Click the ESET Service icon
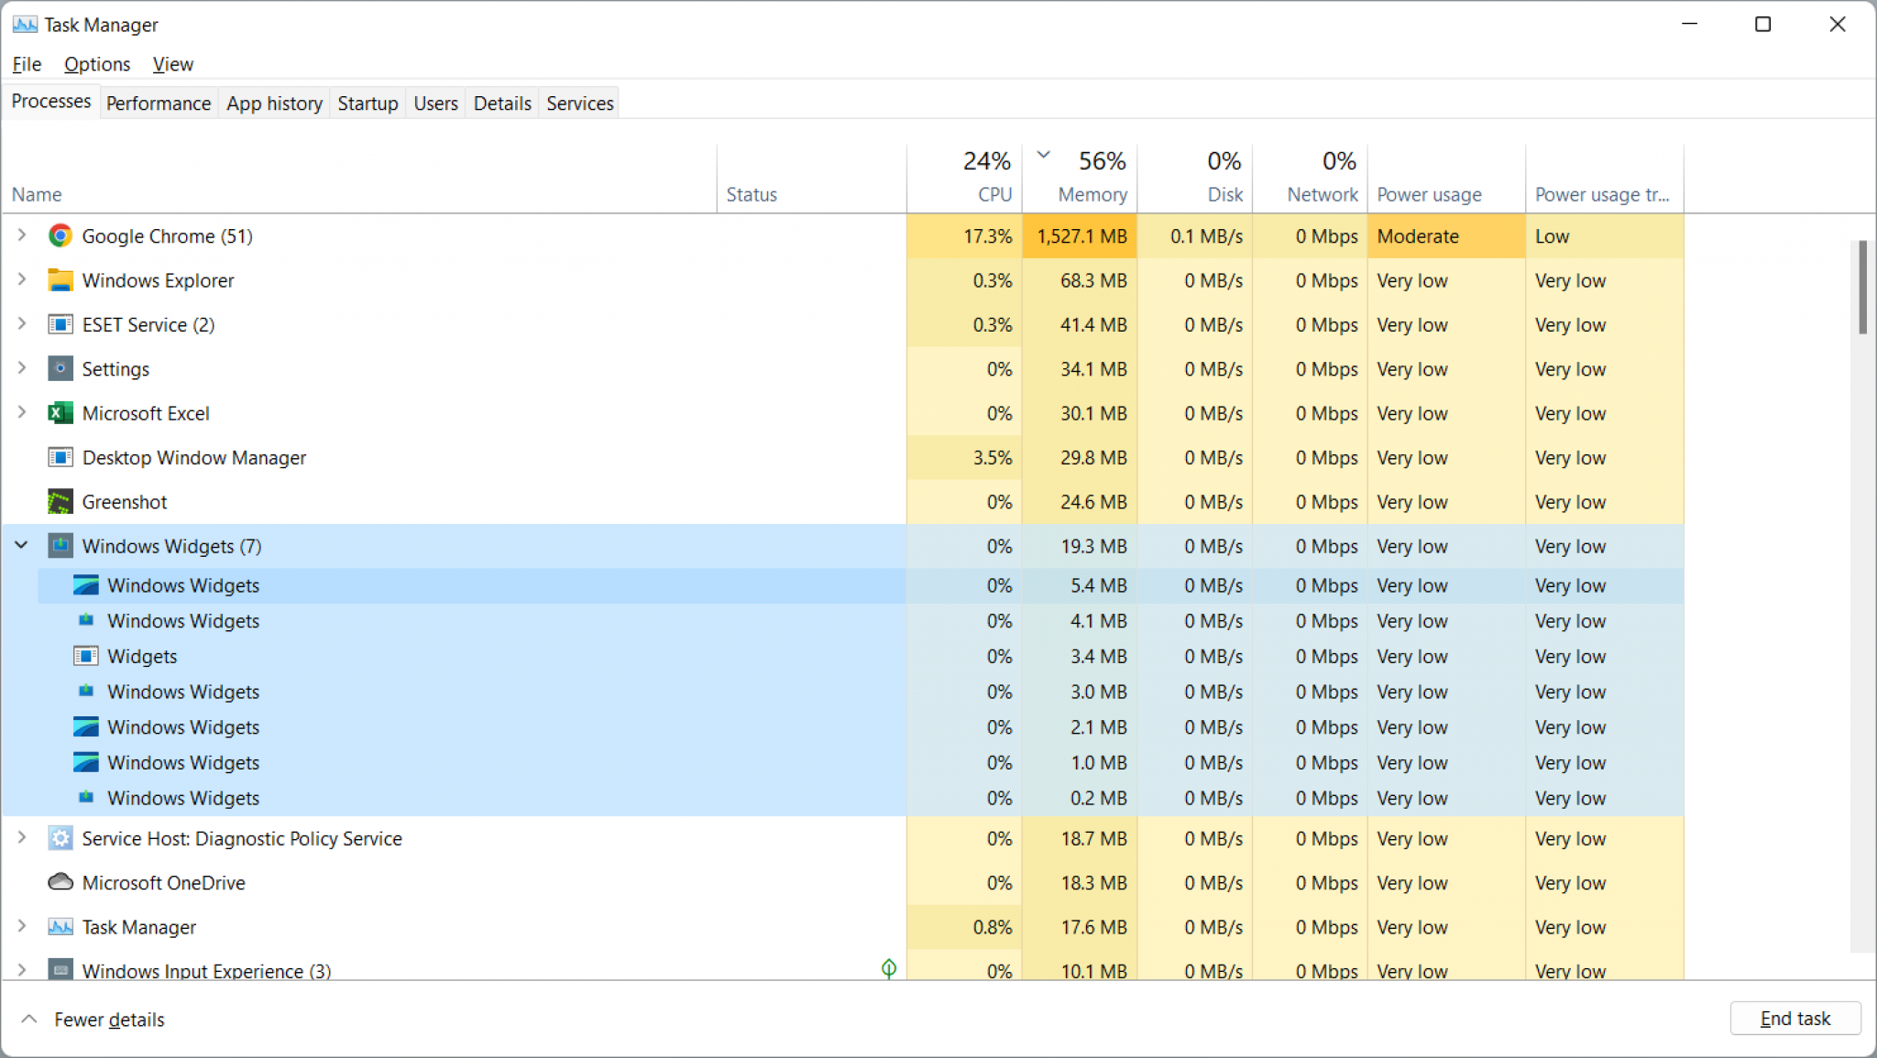Screen dimensions: 1877x1058 pyautogui.click(x=60, y=324)
